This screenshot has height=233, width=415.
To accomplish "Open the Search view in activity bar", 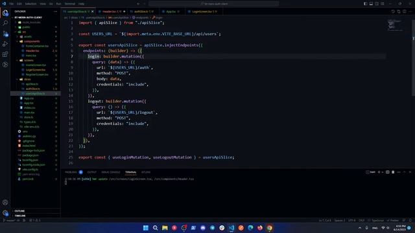I will 5,23.
